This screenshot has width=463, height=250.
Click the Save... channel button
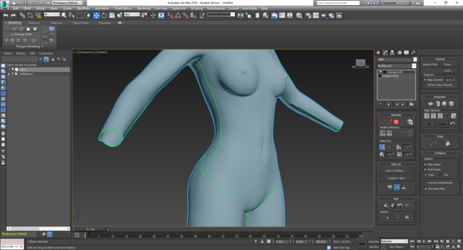[x=448, y=65]
